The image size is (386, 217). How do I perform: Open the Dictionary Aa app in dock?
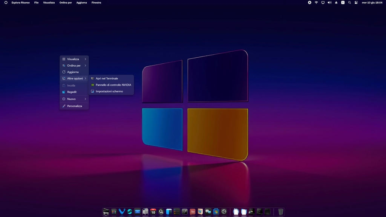pyautogui.click(x=193, y=212)
